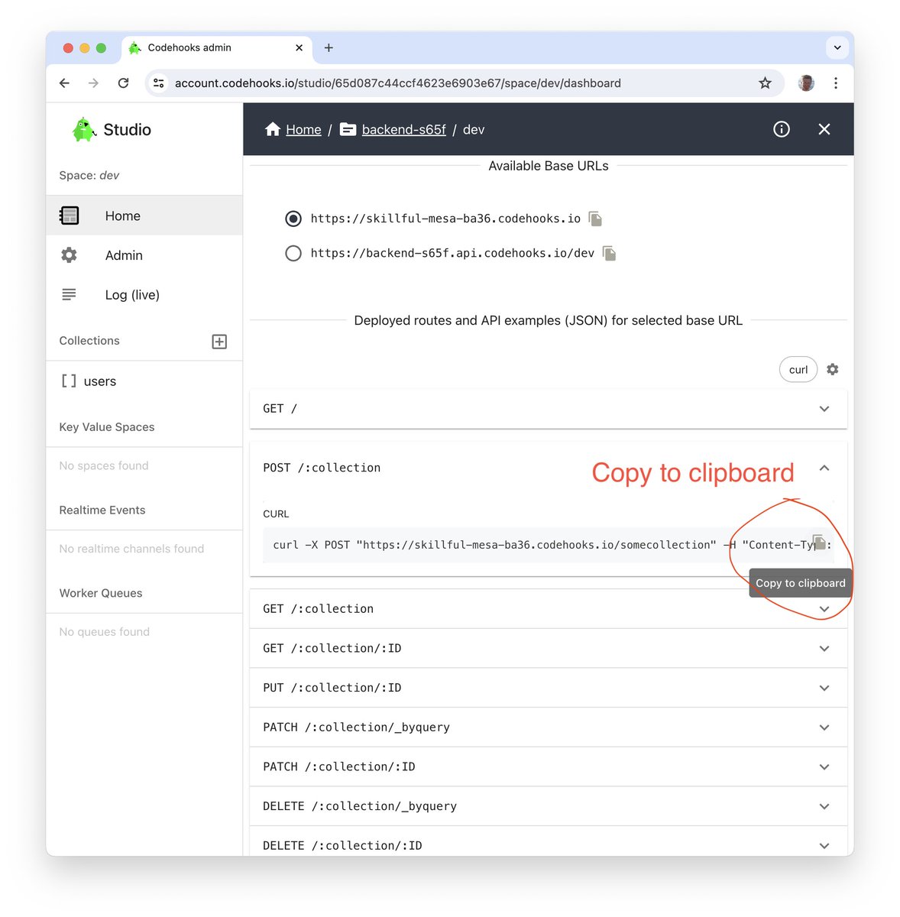Screen dimensions: 900x917
Task: Click the 'No queues found' text
Action: click(x=105, y=632)
